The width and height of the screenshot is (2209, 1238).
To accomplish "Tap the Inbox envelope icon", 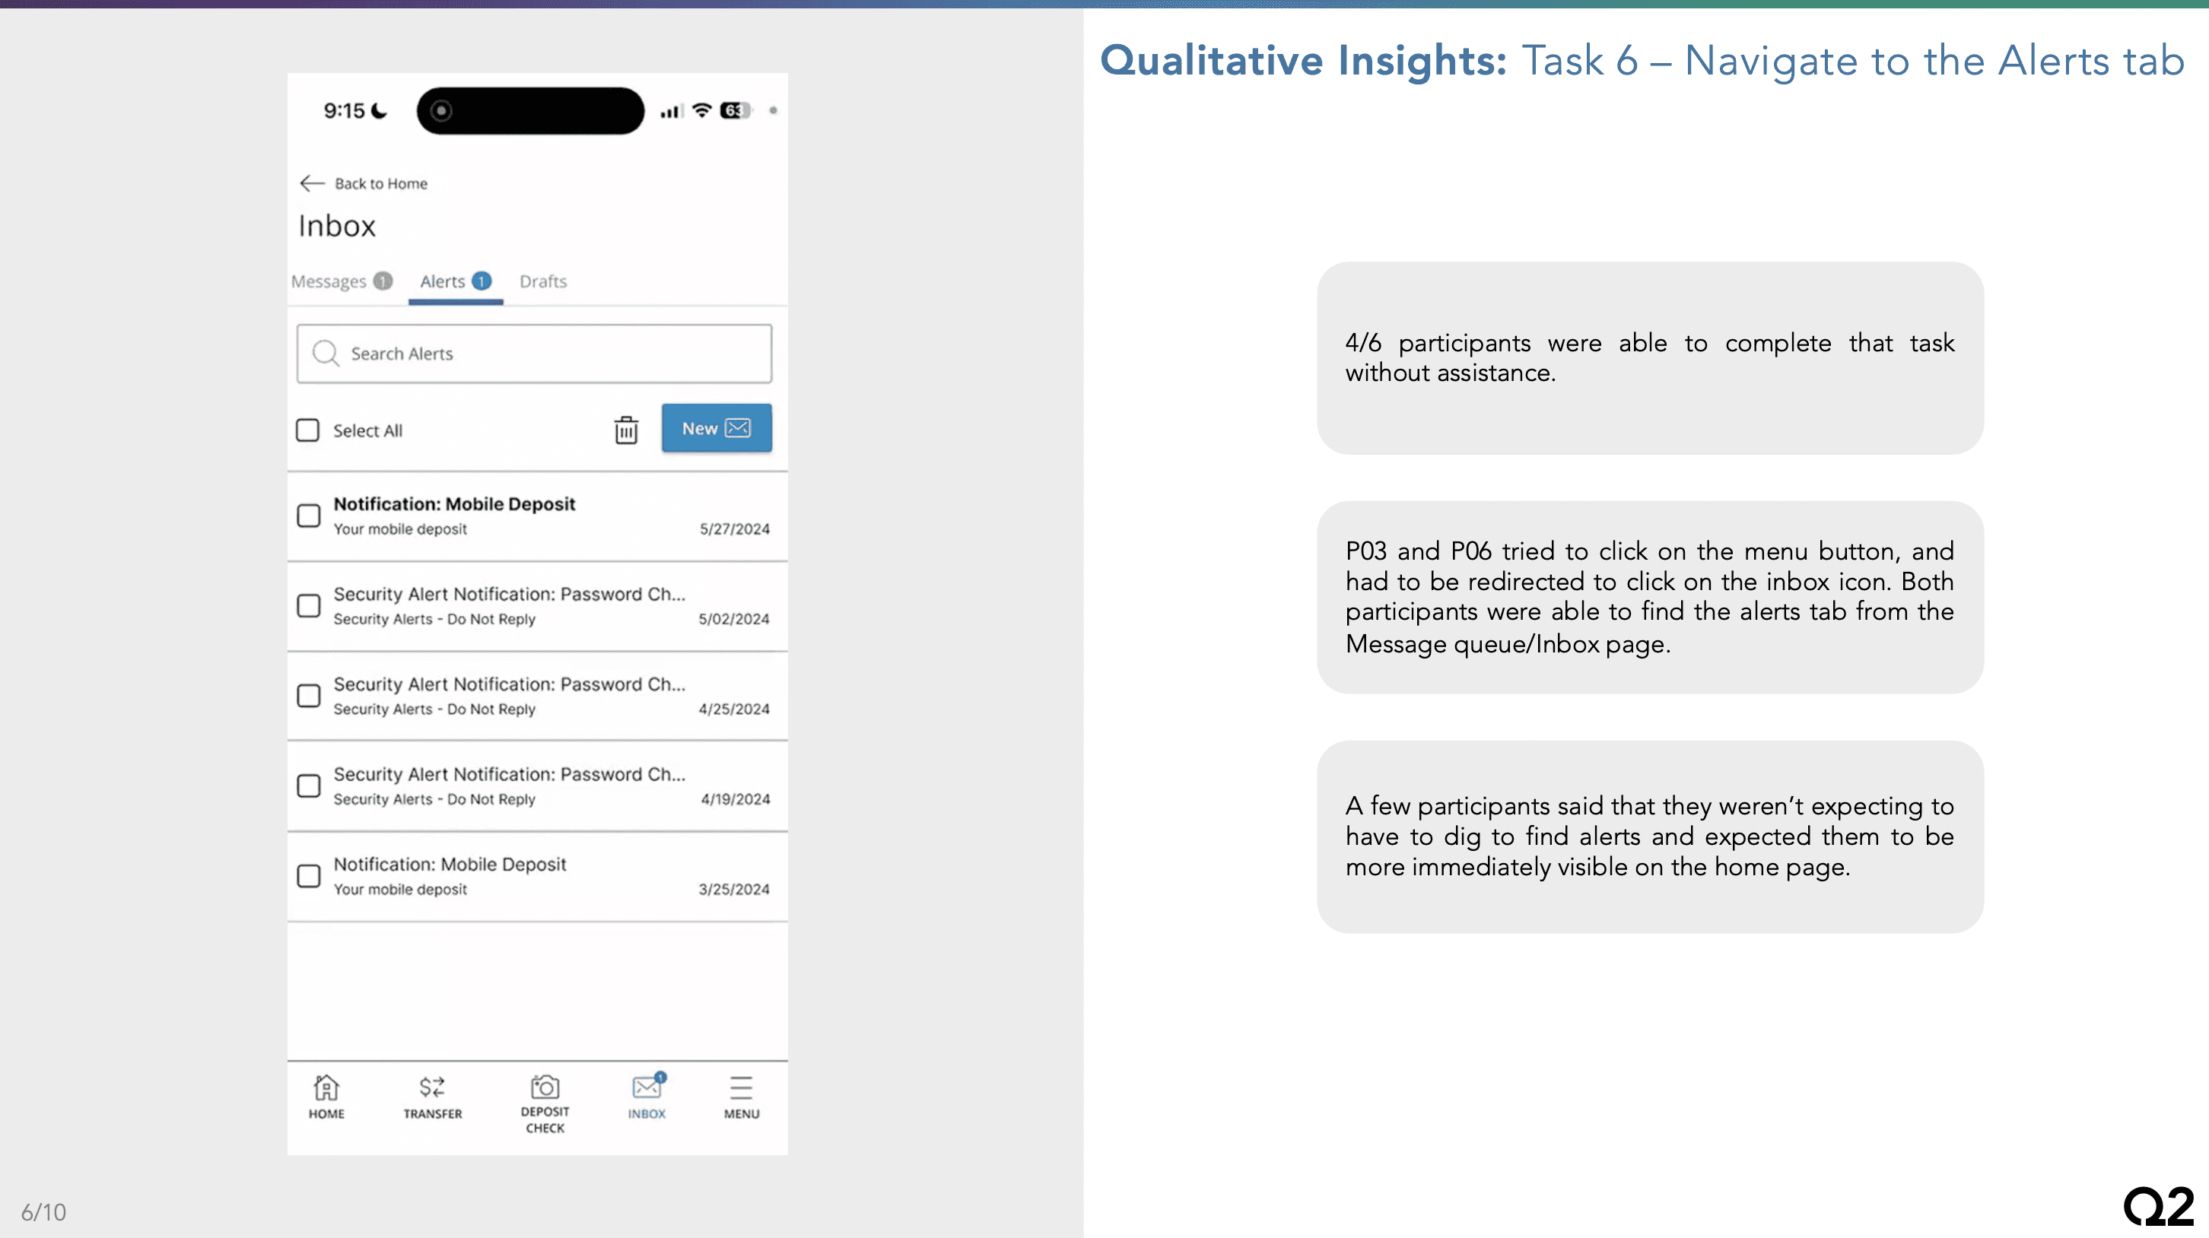I will tap(647, 1088).
